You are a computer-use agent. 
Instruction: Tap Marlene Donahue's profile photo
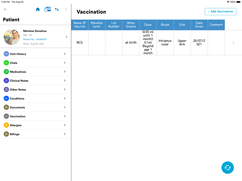coord(11,37)
